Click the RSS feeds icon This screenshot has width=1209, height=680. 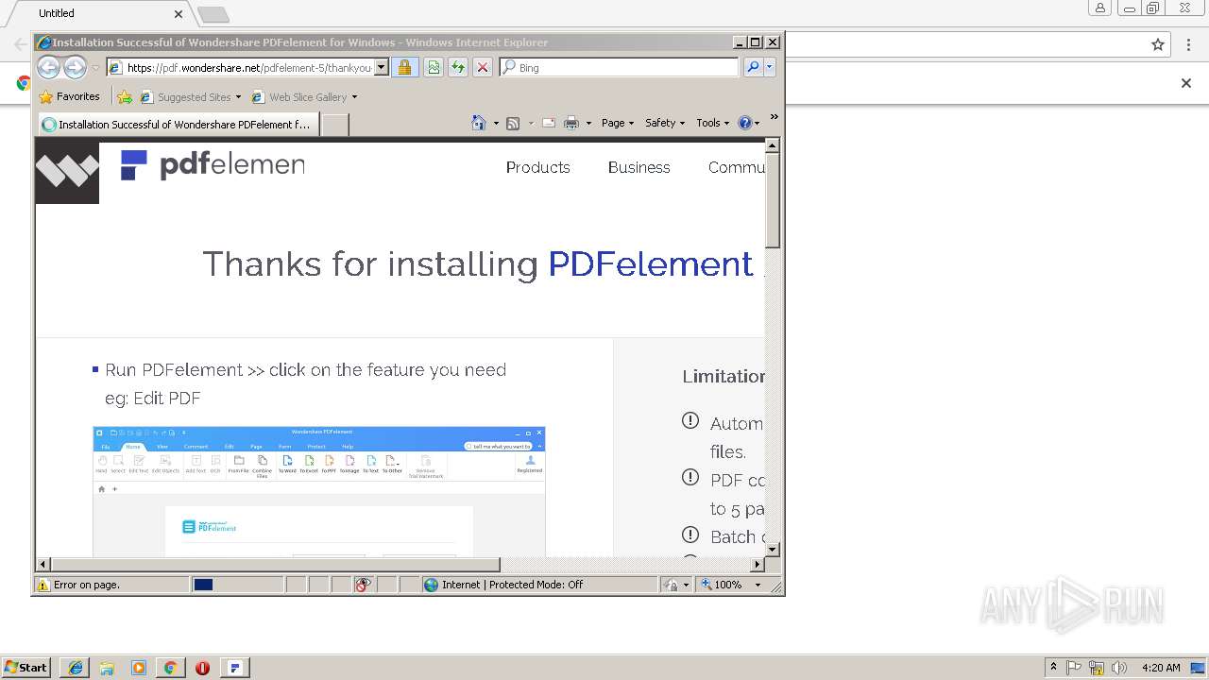click(x=513, y=123)
